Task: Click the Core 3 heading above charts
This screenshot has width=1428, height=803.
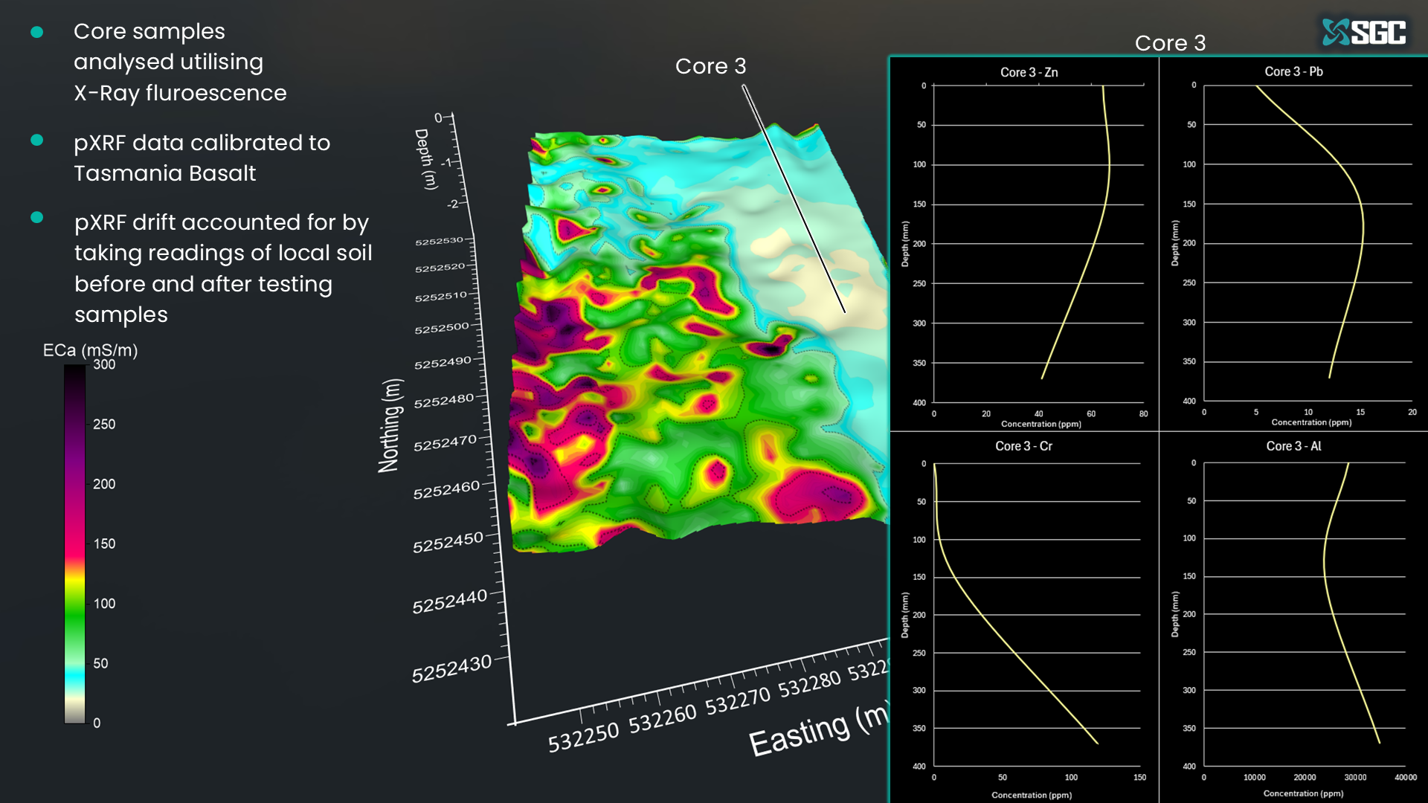Action: 1170,43
